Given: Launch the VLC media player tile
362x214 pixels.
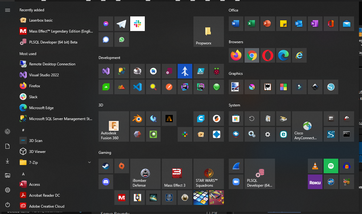Looking at the screenshot, I should pos(315,166).
